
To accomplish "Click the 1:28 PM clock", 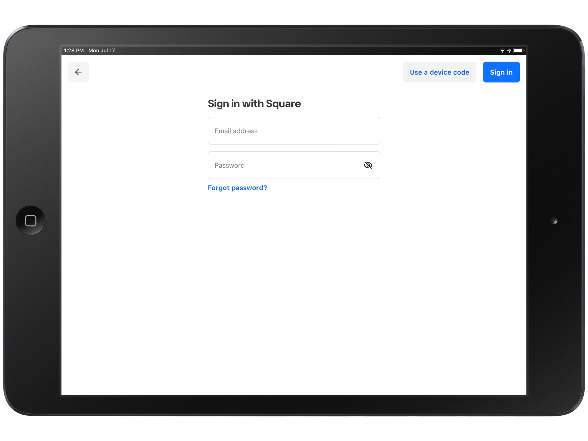I will point(74,51).
